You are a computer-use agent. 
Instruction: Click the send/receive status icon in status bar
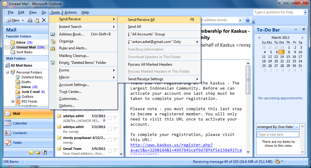pos(277,162)
